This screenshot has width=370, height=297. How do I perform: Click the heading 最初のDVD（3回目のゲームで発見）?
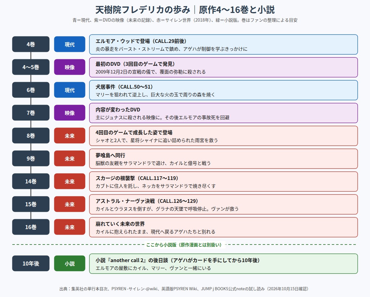135,64
